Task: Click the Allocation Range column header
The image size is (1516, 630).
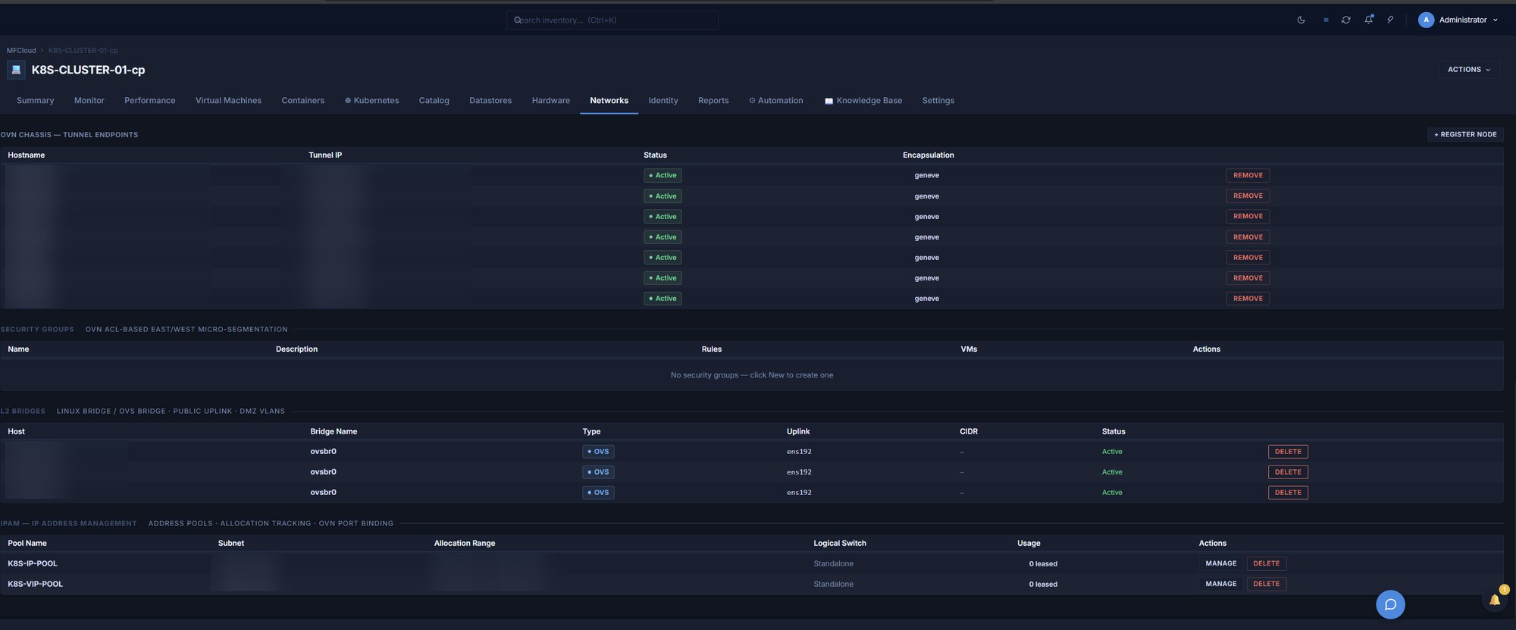Action: coord(465,544)
